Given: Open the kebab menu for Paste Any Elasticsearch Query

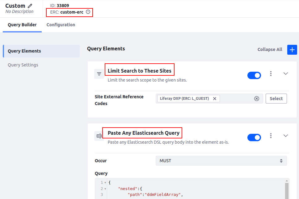Looking at the screenshot, I should tap(271, 136).
